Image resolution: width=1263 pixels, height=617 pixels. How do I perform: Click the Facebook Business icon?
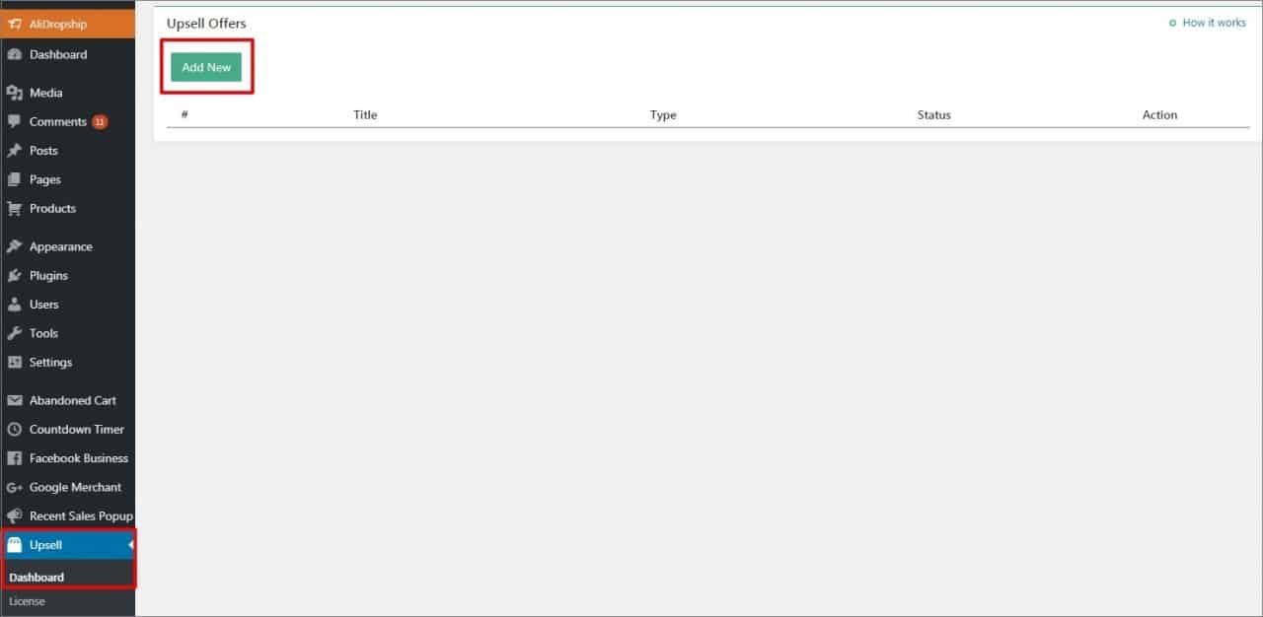[x=14, y=458]
